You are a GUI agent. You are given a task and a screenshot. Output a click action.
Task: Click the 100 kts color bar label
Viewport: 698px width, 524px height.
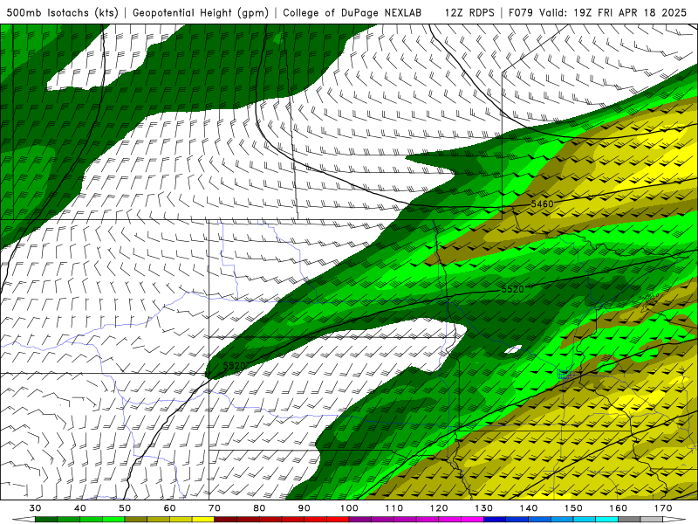[x=350, y=508]
